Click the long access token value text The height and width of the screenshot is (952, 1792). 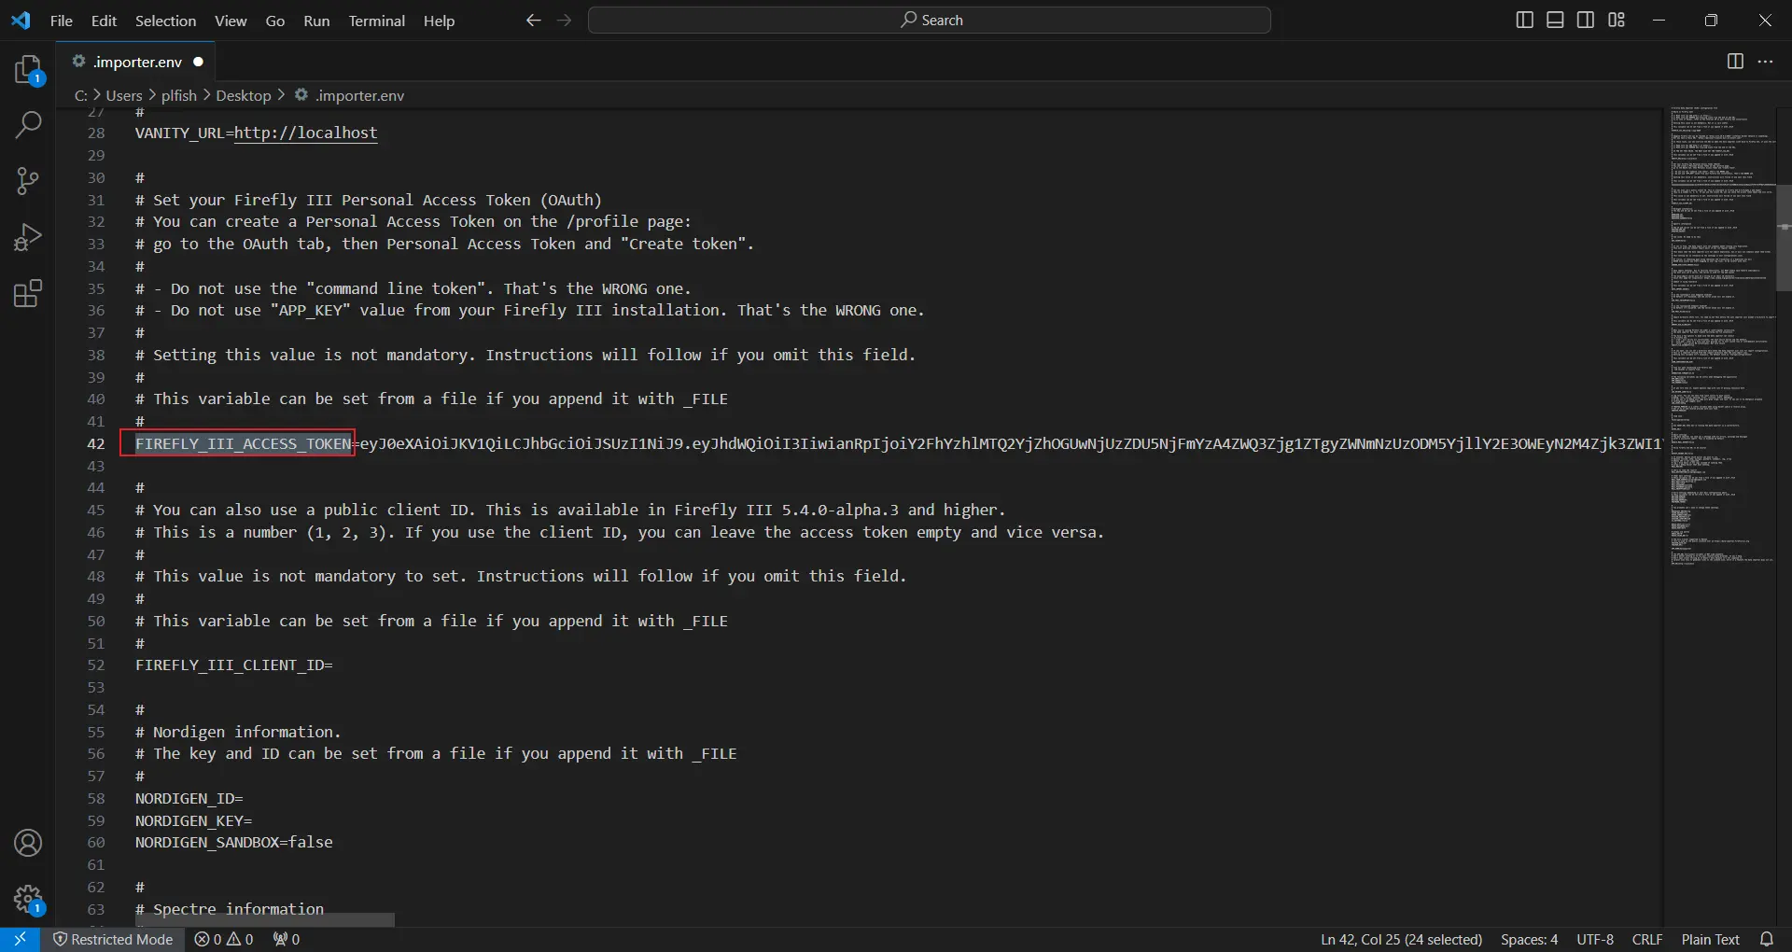[x=1011, y=443]
